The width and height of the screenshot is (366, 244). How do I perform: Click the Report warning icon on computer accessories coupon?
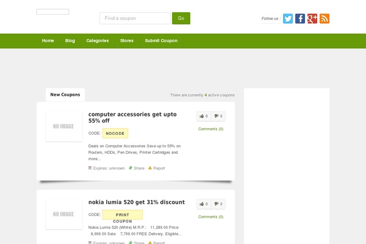coord(150,168)
